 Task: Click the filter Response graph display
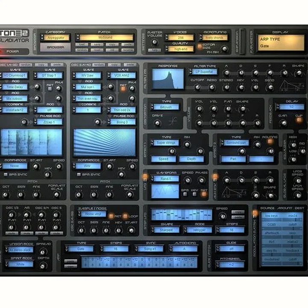pyautogui.click(x=168, y=79)
